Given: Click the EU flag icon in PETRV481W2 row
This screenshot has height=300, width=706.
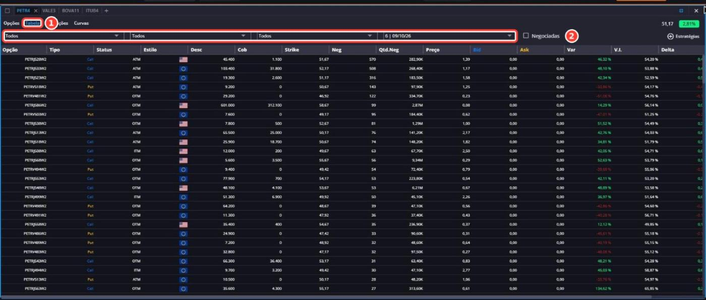Looking at the screenshot, I should tap(183, 96).
